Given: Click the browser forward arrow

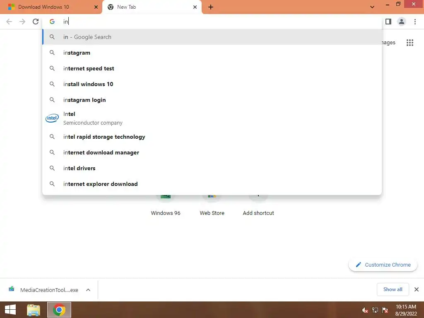Looking at the screenshot, I should coord(22,22).
